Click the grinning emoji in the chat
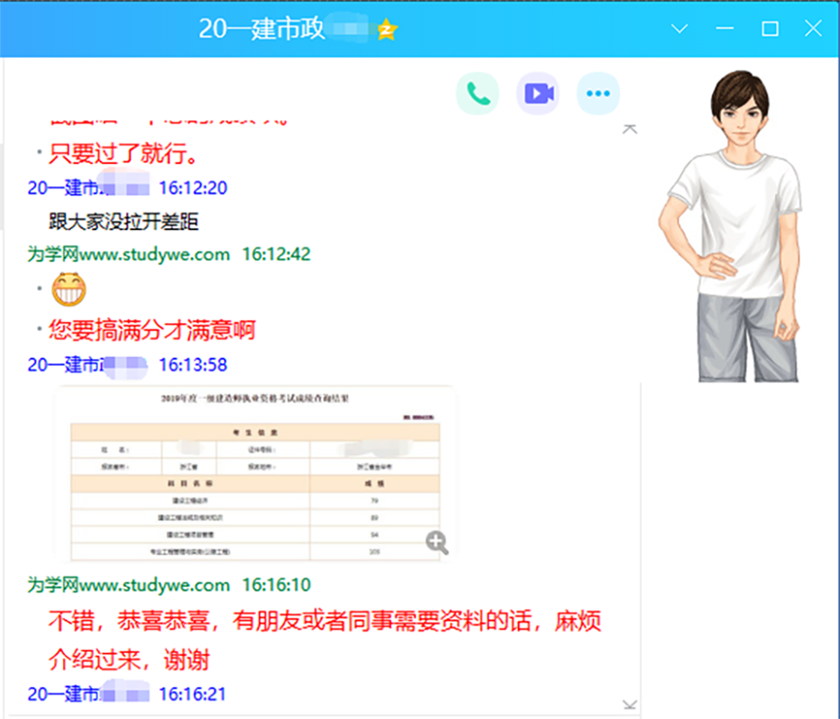This screenshot has width=840, height=719. 69,290
